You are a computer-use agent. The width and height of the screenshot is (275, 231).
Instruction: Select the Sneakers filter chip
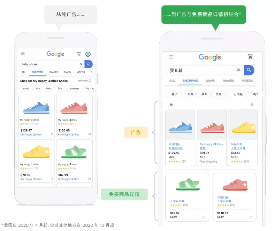(x=75, y=88)
